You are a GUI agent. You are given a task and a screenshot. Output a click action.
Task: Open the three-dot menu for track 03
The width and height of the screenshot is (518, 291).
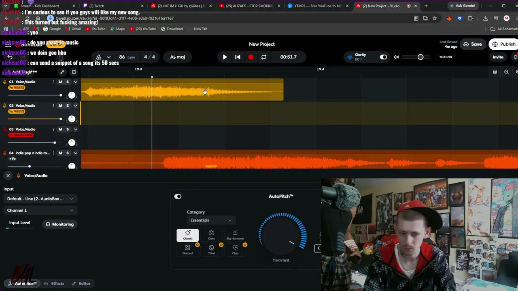(x=53, y=129)
